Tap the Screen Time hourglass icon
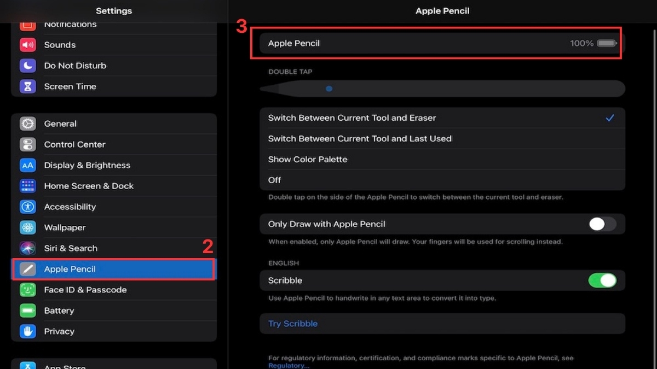This screenshot has width=657, height=369. (28, 86)
